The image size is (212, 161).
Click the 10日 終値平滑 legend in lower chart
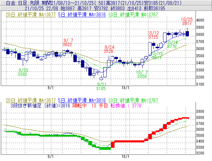click(x=133, y=100)
